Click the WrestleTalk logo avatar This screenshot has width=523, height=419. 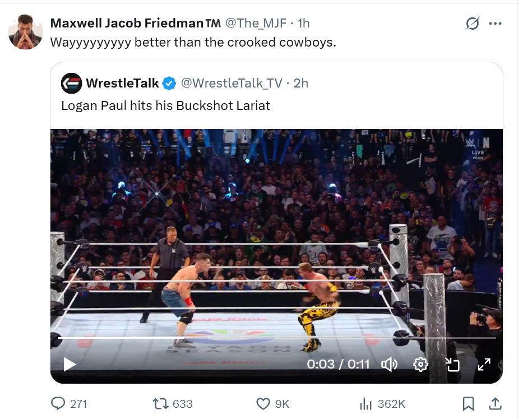[x=72, y=83]
